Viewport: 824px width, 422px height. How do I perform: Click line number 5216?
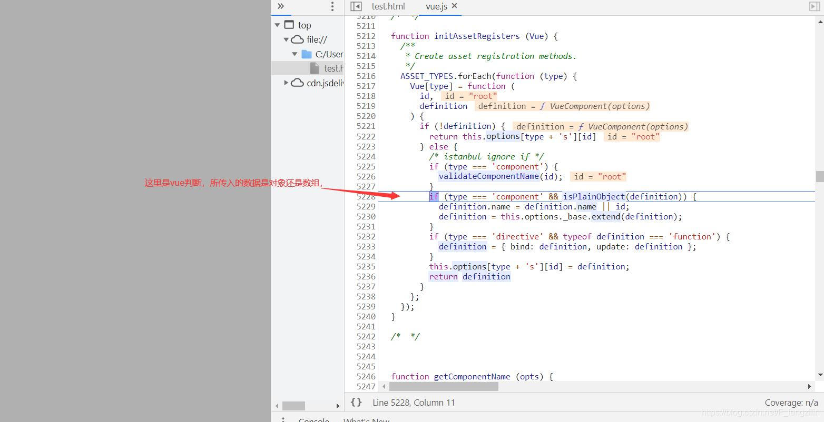pos(366,76)
